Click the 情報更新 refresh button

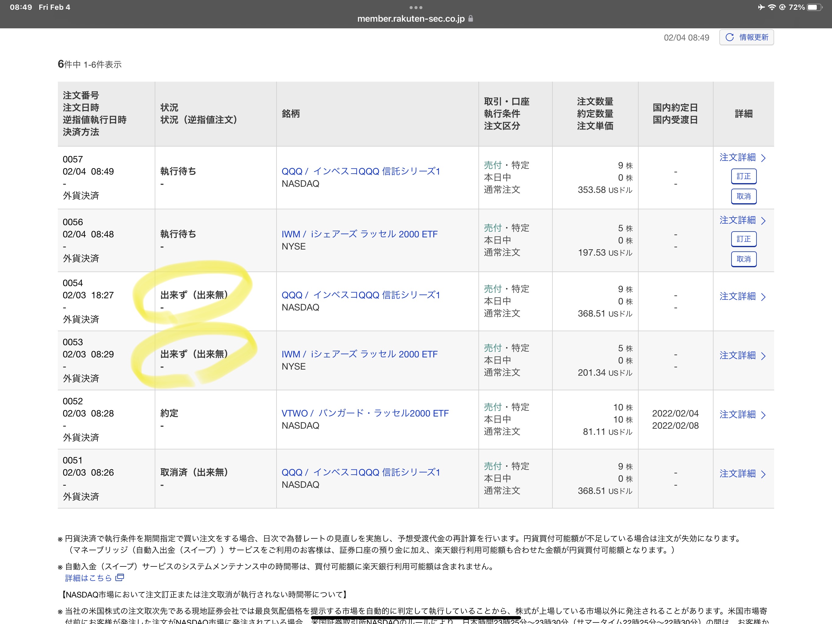(746, 37)
